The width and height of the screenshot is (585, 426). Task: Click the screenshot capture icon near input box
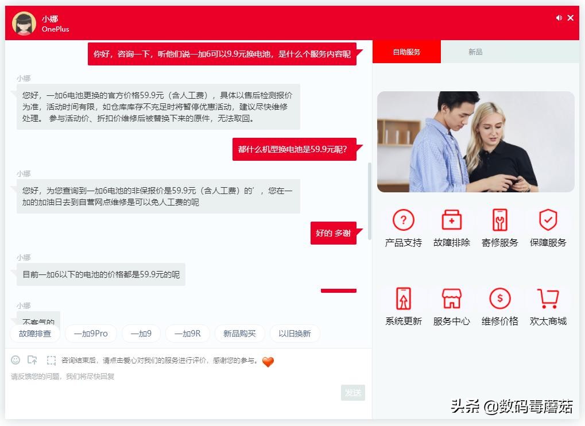[51, 360]
